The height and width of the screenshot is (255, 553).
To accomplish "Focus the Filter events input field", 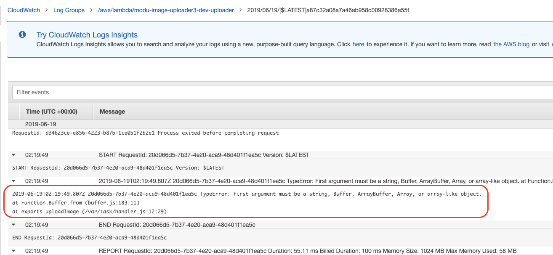I will (282, 92).
